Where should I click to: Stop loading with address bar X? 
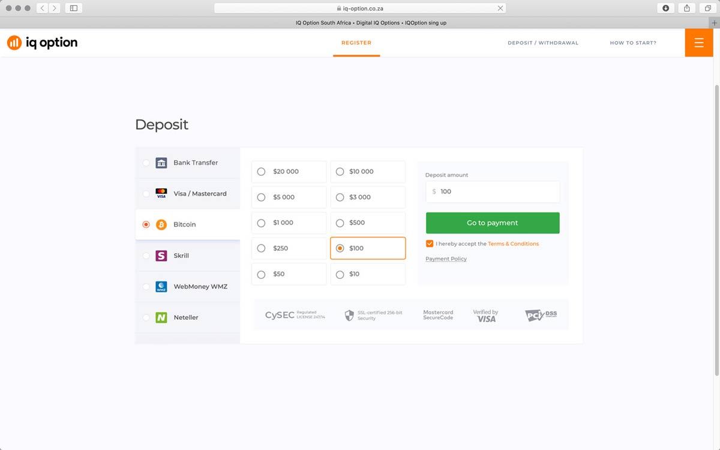(x=500, y=8)
